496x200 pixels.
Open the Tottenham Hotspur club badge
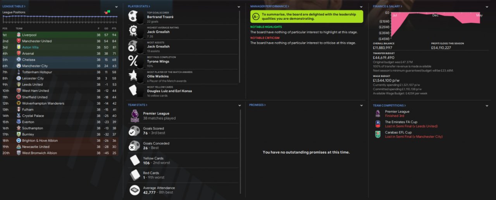pos(19,72)
